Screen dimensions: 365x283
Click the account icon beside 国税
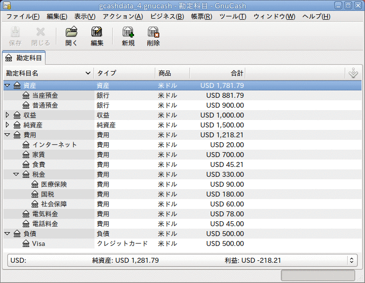tap(35, 194)
